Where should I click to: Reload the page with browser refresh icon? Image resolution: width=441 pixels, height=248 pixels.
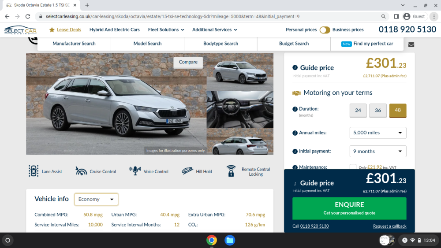click(x=27, y=17)
